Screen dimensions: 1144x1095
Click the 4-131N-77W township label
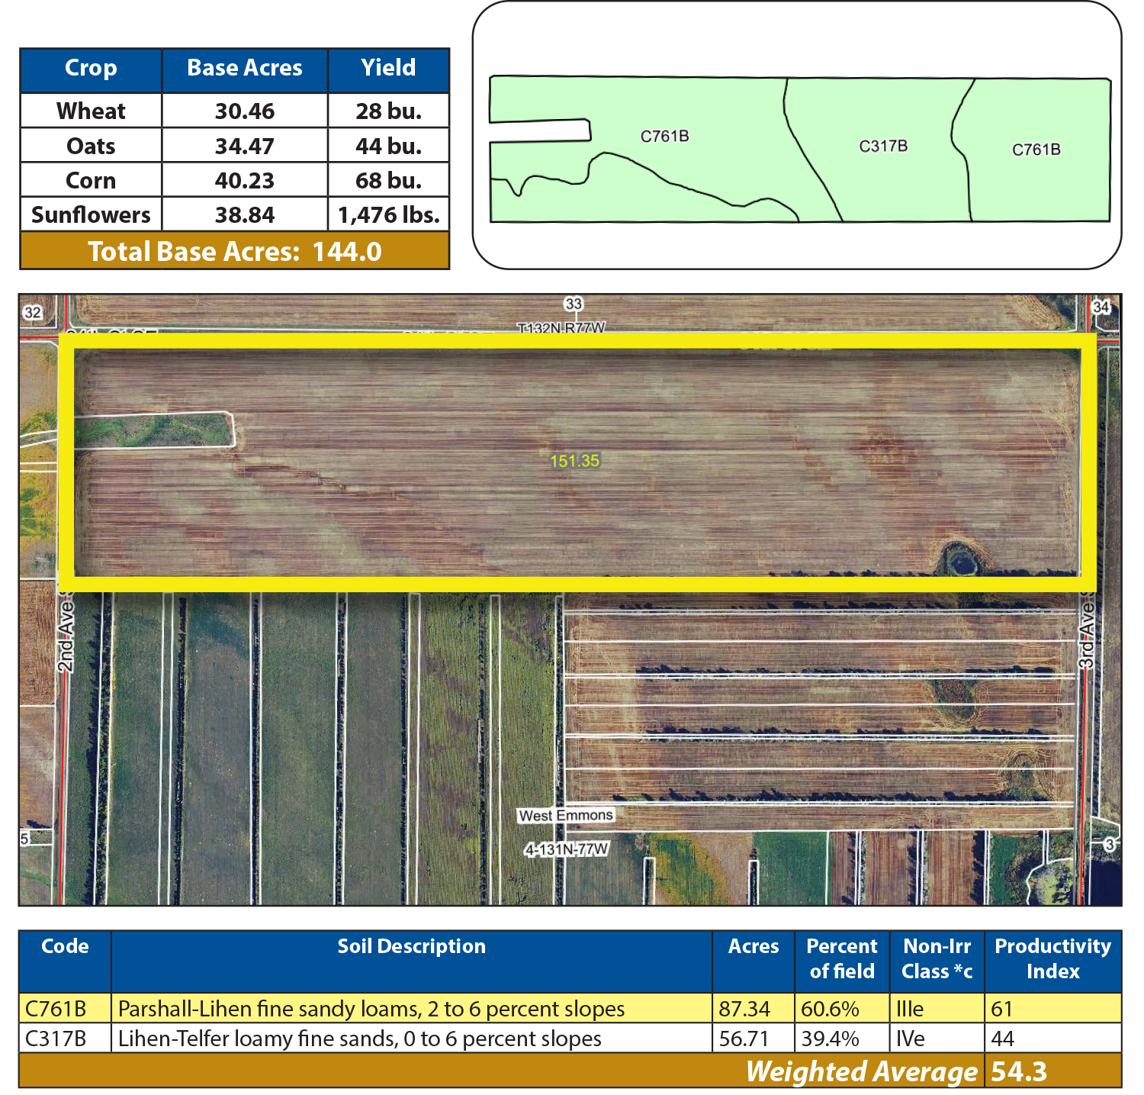point(566,849)
